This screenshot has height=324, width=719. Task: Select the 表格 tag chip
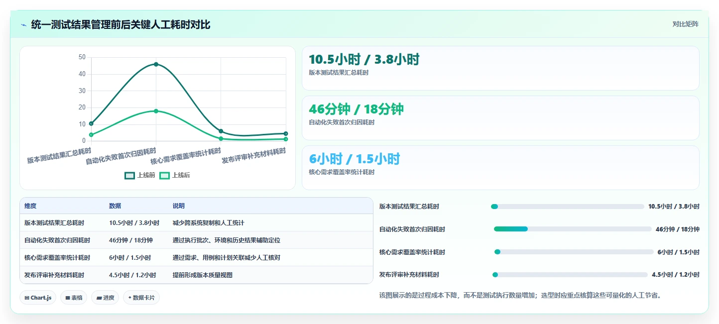[x=74, y=298]
